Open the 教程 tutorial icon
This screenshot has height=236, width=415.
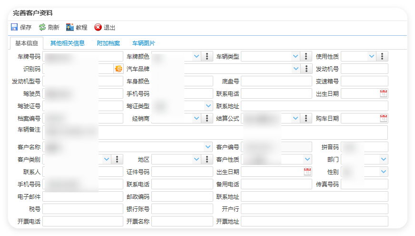pos(70,27)
